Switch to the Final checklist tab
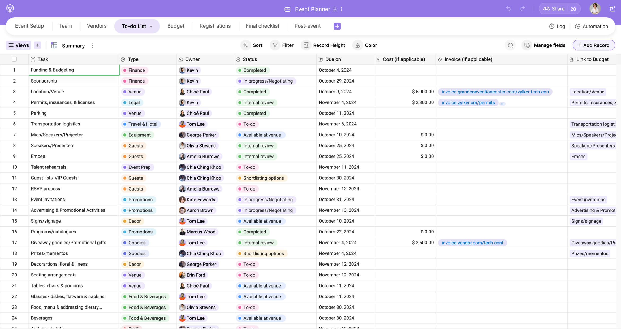Image resolution: width=621 pixels, height=329 pixels. pyautogui.click(x=262, y=26)
